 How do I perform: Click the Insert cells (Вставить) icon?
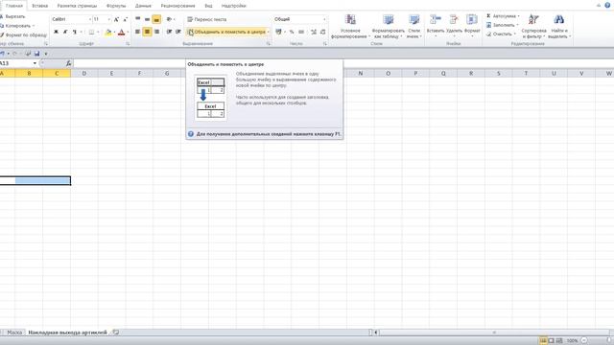436,19
